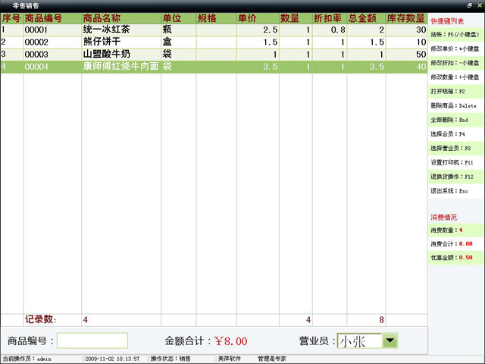Click the 库存数量 column header
The height and width of the screenshot is (364, 485).
[406, 17]
